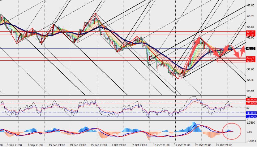Select the current price label 61.16
This screenshot has width=257, height=147.
pyautogui.click(x=251, y=49)
